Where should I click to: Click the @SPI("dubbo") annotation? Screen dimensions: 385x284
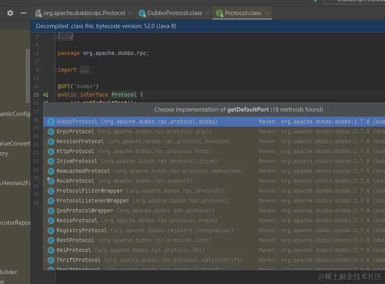[78, 87]
